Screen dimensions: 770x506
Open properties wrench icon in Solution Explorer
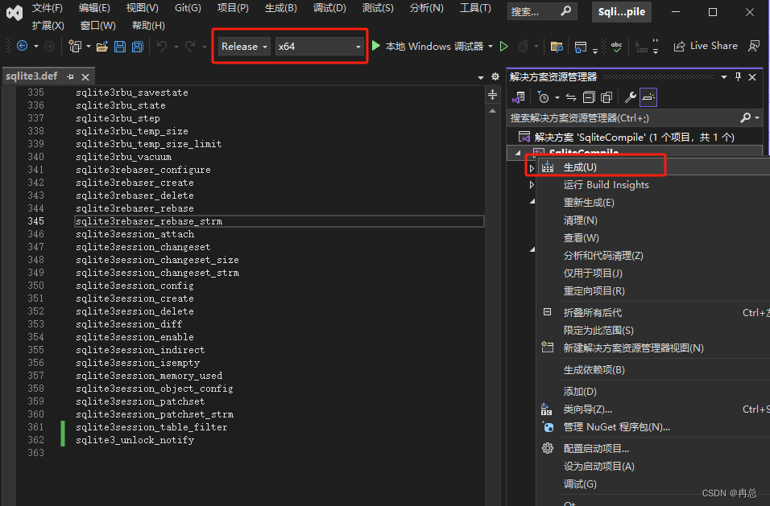(630, 97)
